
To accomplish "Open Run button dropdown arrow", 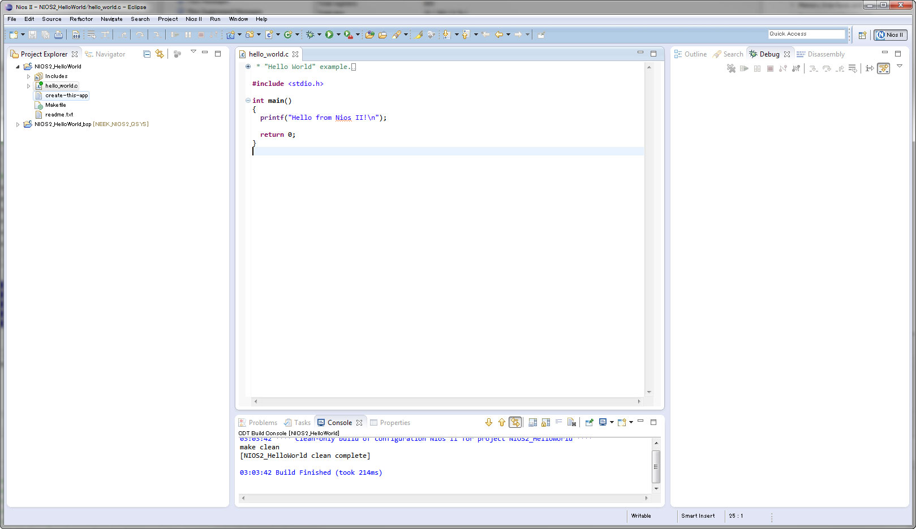I will point(338,35).
